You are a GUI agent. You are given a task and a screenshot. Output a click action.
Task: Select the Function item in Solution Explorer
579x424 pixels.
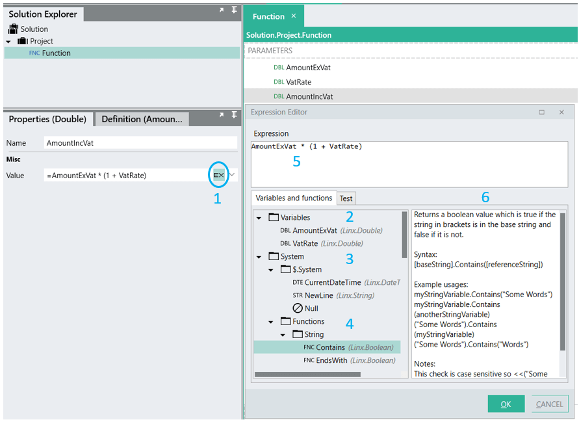pyautogui.click(x=122, y=53)
